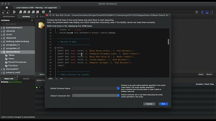The height and width of the screenshot is (121, 216).
Task: Click the script preview vertical scrollbar thumb
Action: [168, 42]
